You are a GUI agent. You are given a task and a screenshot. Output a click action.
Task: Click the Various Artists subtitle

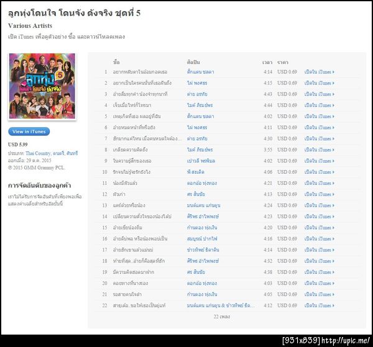coord(30,25)
